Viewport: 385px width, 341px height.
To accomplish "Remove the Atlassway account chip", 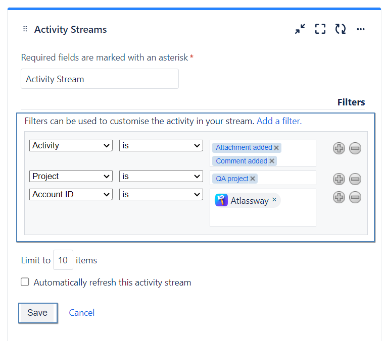I will (274, 200).
